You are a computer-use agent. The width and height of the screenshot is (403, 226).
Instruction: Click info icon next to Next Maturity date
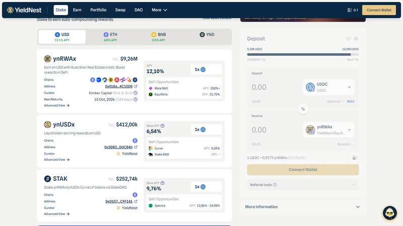(136, 99)
